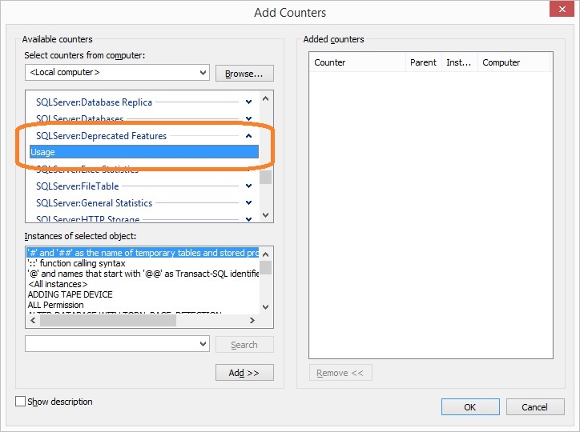580x432 pixels.
Task: Expand SQLServer:General Statistics group
Action: tap(248, 202)
